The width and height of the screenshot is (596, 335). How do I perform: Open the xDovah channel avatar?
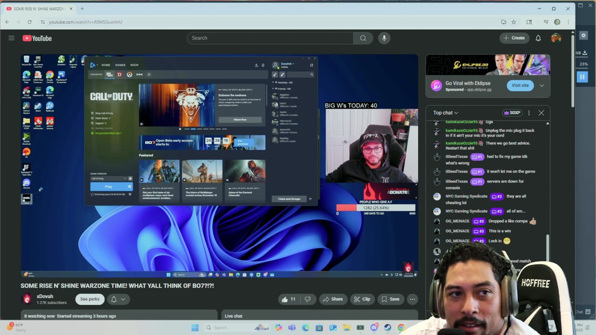coord(27,299)
